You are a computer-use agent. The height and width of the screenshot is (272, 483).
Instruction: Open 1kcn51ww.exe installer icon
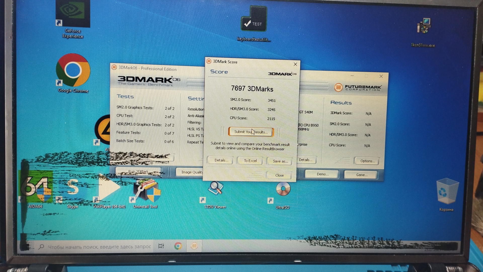[424, 26]
